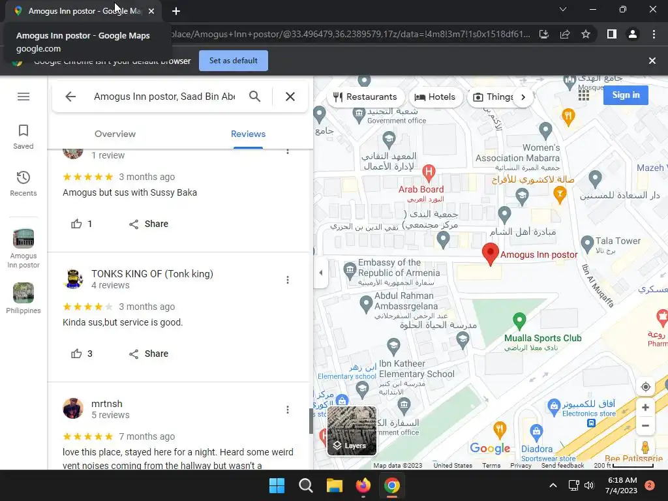Dismiss the default browser notification bar
This screenshot has width=668, height=501.
(x=652, y=61)
